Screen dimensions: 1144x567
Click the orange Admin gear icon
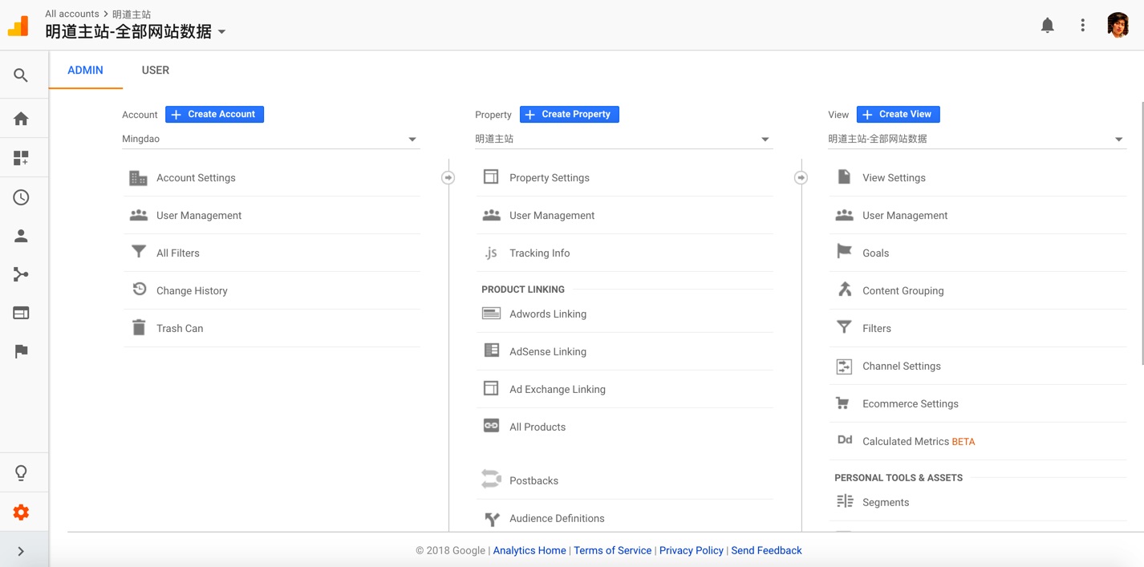pyautogui.click(x=21, y=512)
